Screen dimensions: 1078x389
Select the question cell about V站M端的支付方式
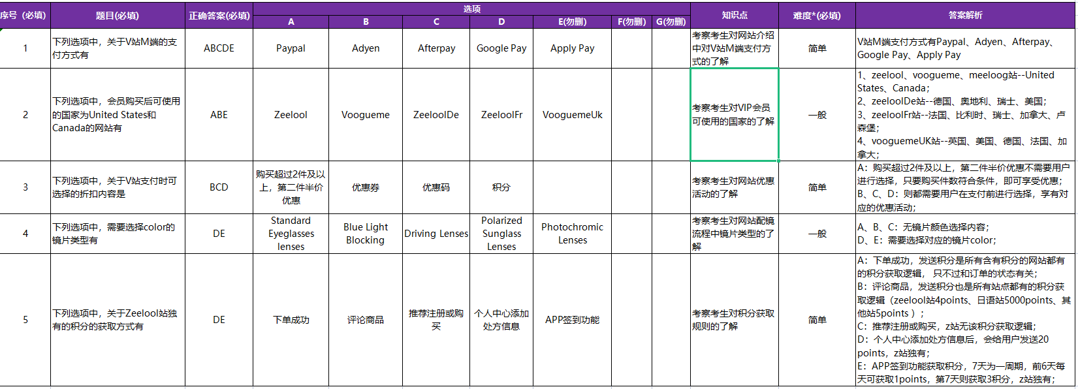coord(118,48)
